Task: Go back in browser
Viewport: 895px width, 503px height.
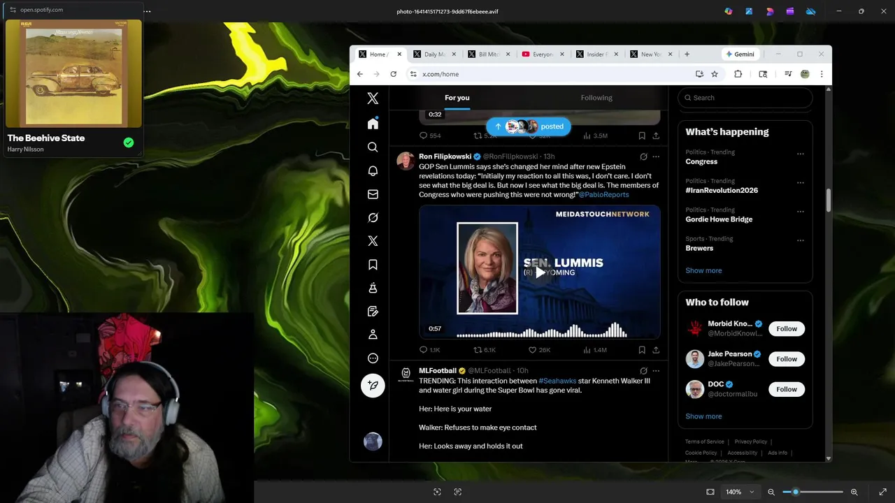Action: [360, 74]
